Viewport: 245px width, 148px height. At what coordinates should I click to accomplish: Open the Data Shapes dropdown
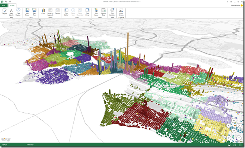pos(18,12)
